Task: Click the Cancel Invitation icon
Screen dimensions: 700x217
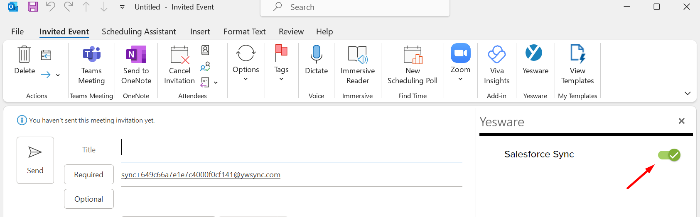Action: 179,55
